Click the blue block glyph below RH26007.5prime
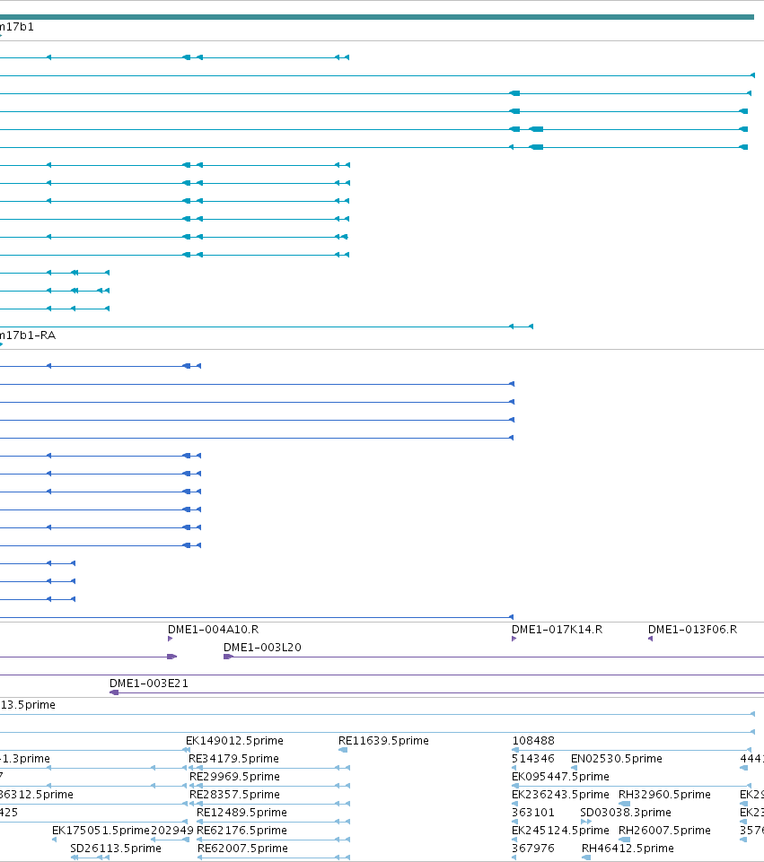 pyautogui.click(x=624, y=840)
